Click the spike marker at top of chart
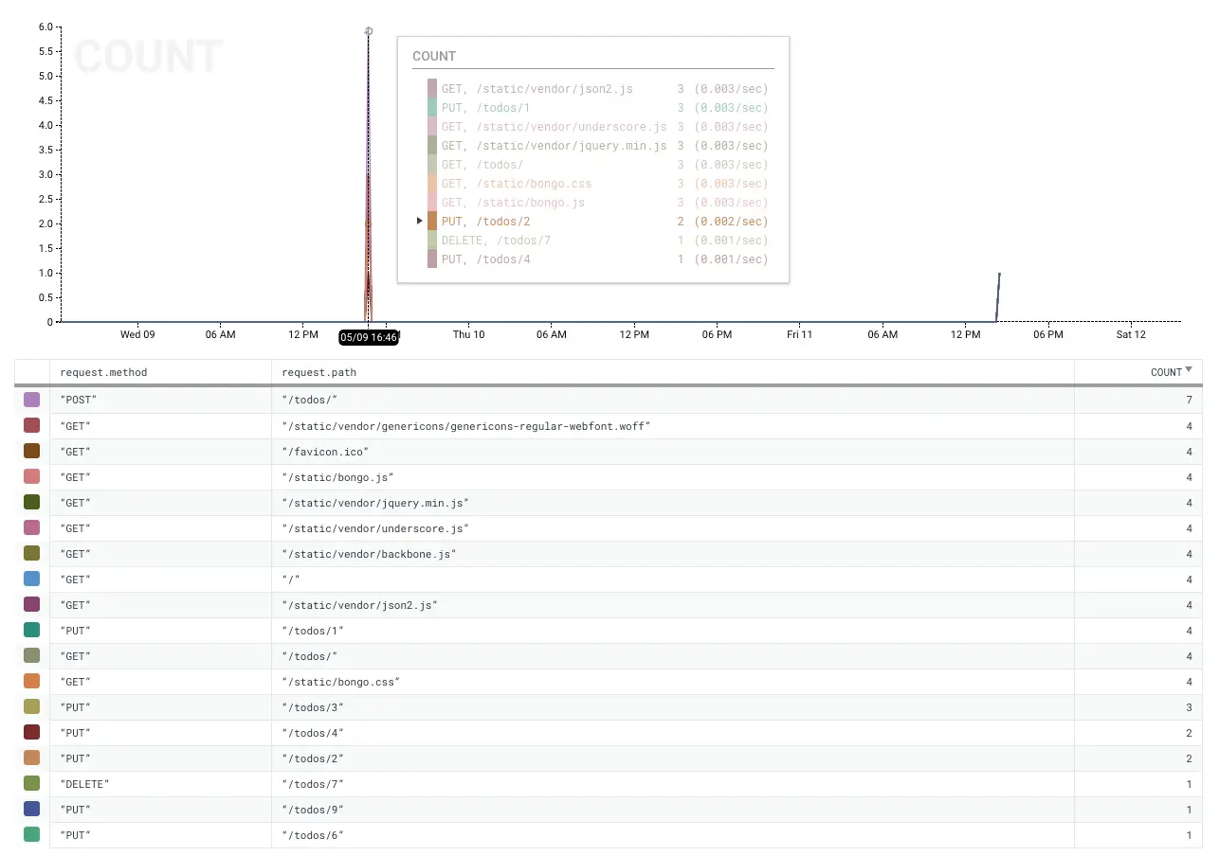The height and width of the screenshot is (856, 1219). click(x=369, y=31)
